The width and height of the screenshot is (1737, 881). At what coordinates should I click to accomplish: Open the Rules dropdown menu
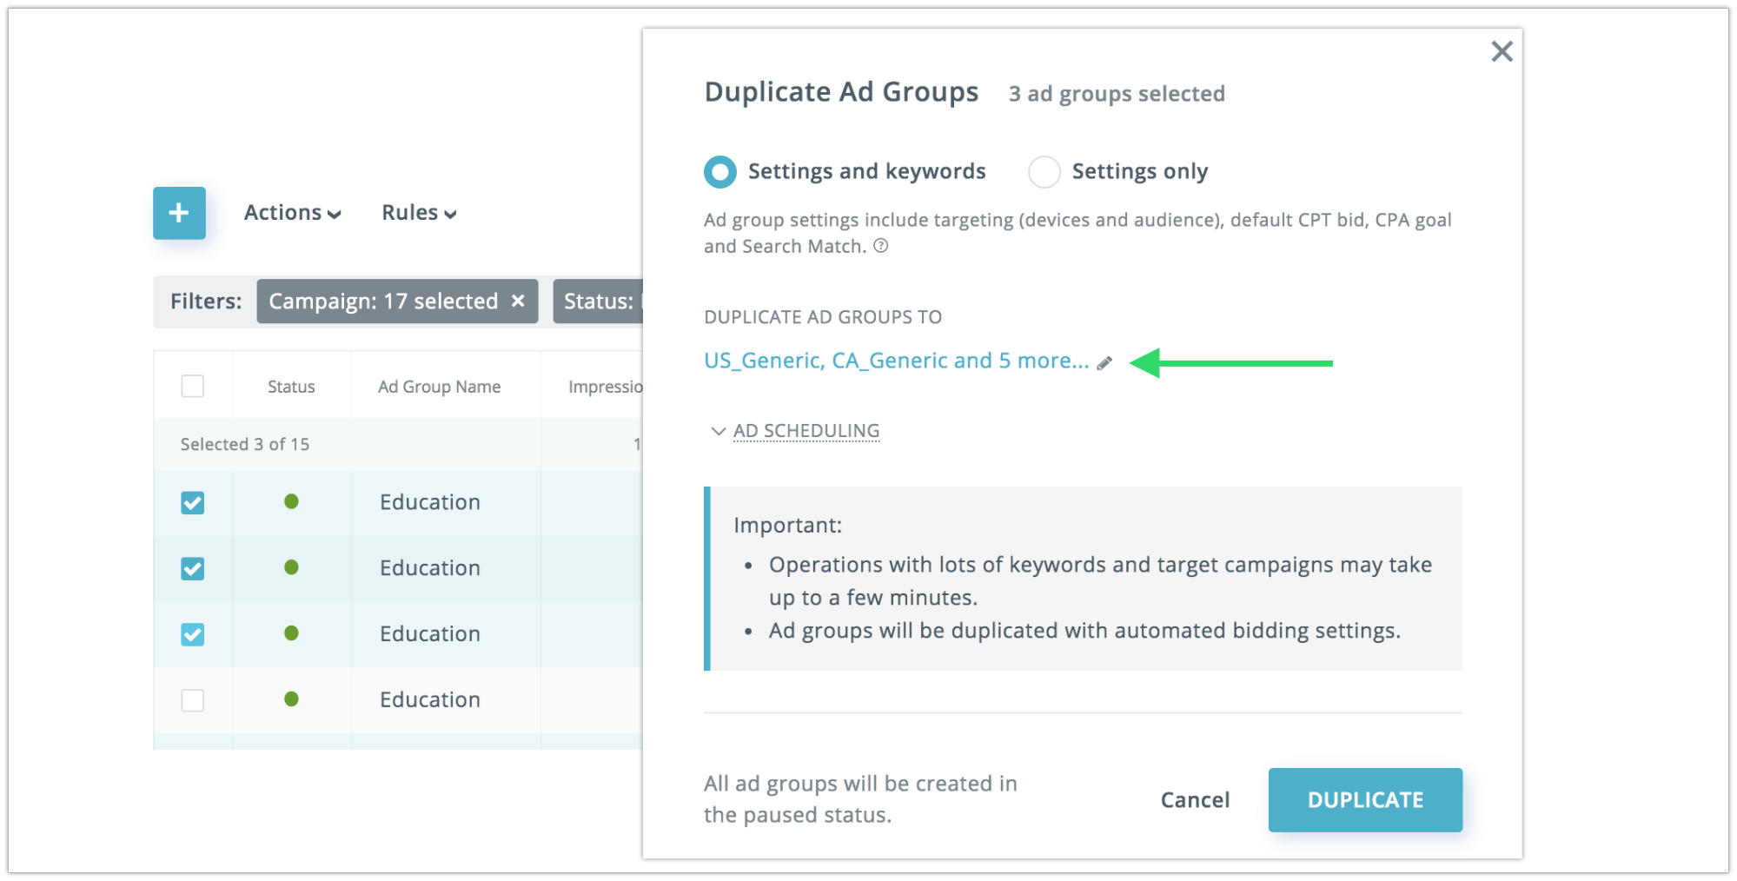419,213
